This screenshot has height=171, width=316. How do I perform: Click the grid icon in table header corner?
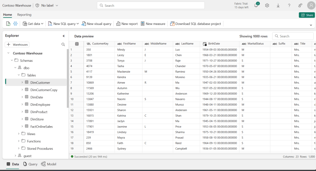pos(77,44)
